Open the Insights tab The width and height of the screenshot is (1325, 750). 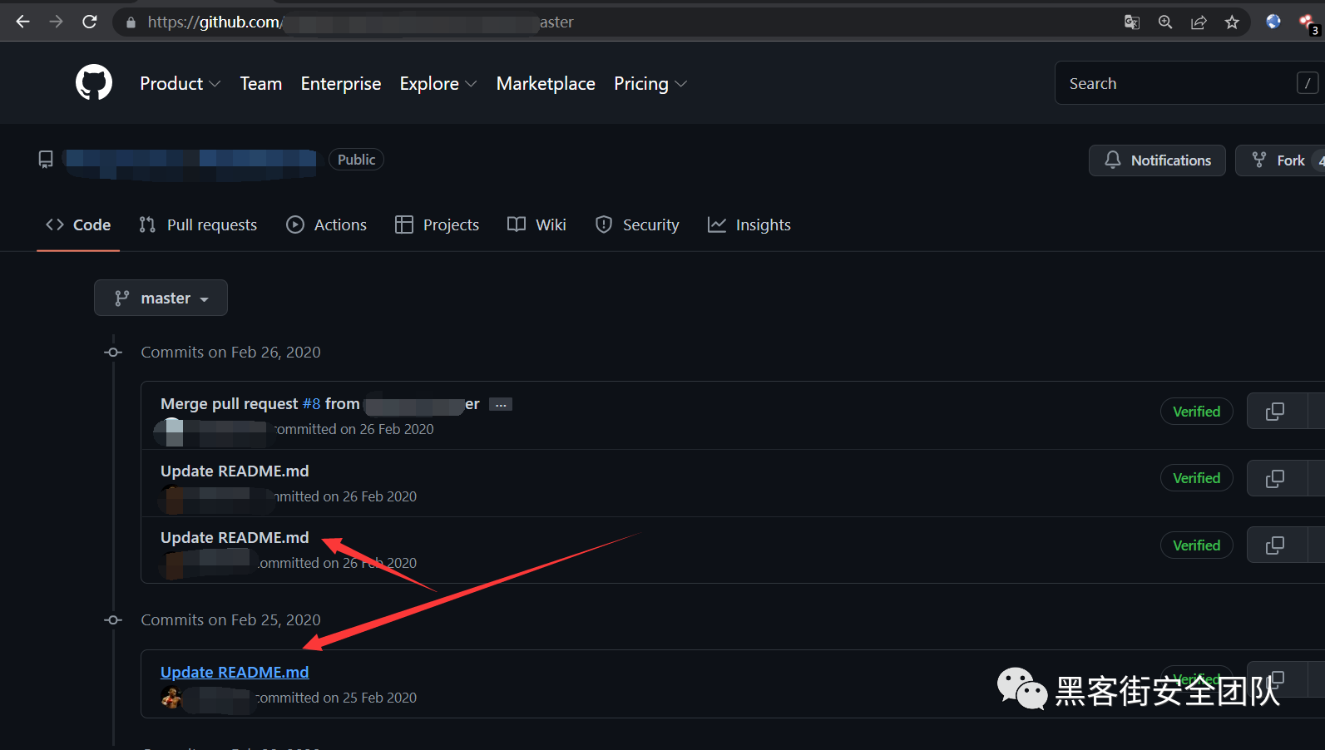pyautogui.click(x=749, y=225)
